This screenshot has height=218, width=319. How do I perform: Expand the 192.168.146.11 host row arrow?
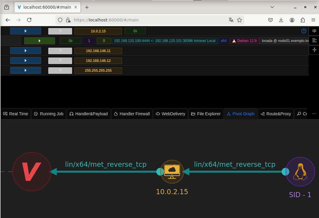(x=26, y=51)
